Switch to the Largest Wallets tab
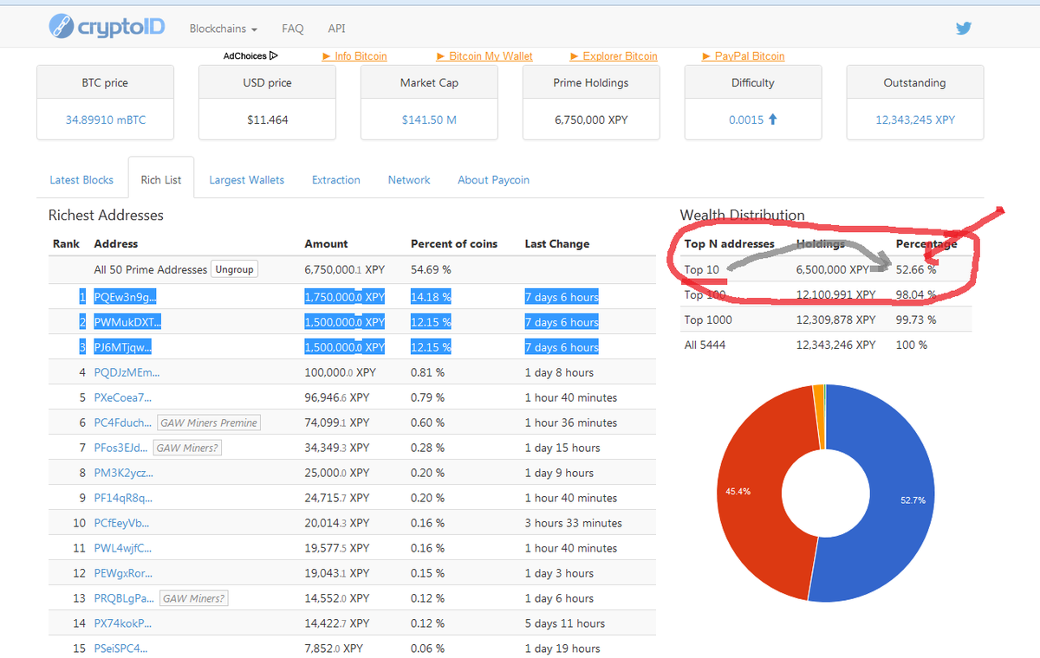This screenshot has height=658, width=1040. [x=247, y=180]
